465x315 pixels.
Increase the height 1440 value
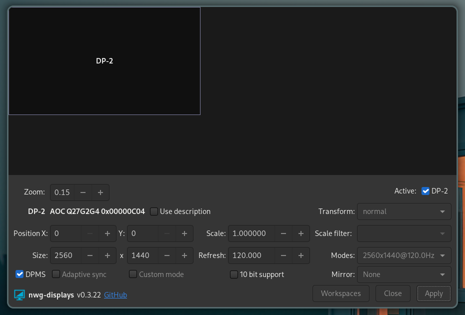tap(184, 255)
